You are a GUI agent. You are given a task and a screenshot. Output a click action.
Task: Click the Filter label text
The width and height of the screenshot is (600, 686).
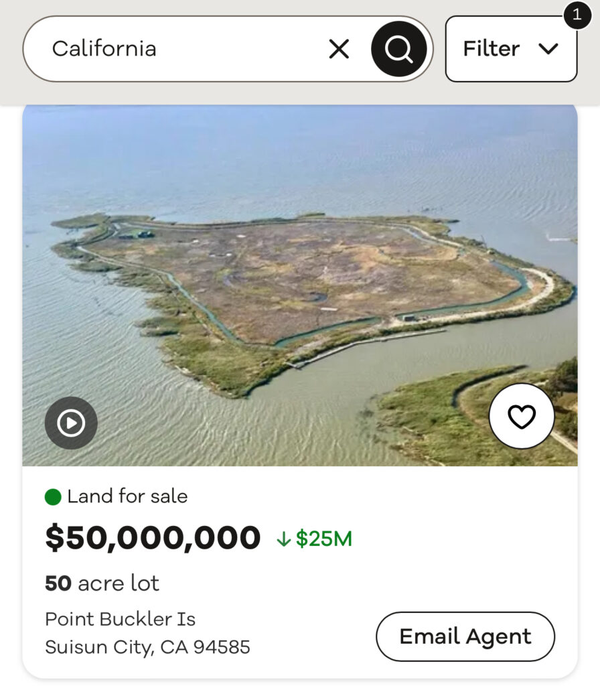tap(491, 49)
